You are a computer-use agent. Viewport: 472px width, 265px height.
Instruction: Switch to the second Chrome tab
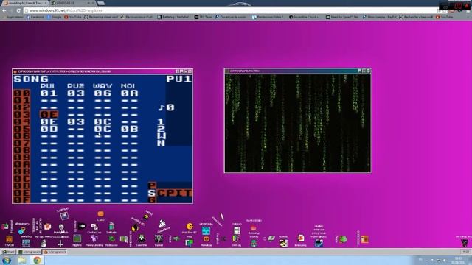[x=72, y=3]
